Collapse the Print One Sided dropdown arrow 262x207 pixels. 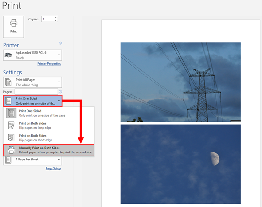59,101
